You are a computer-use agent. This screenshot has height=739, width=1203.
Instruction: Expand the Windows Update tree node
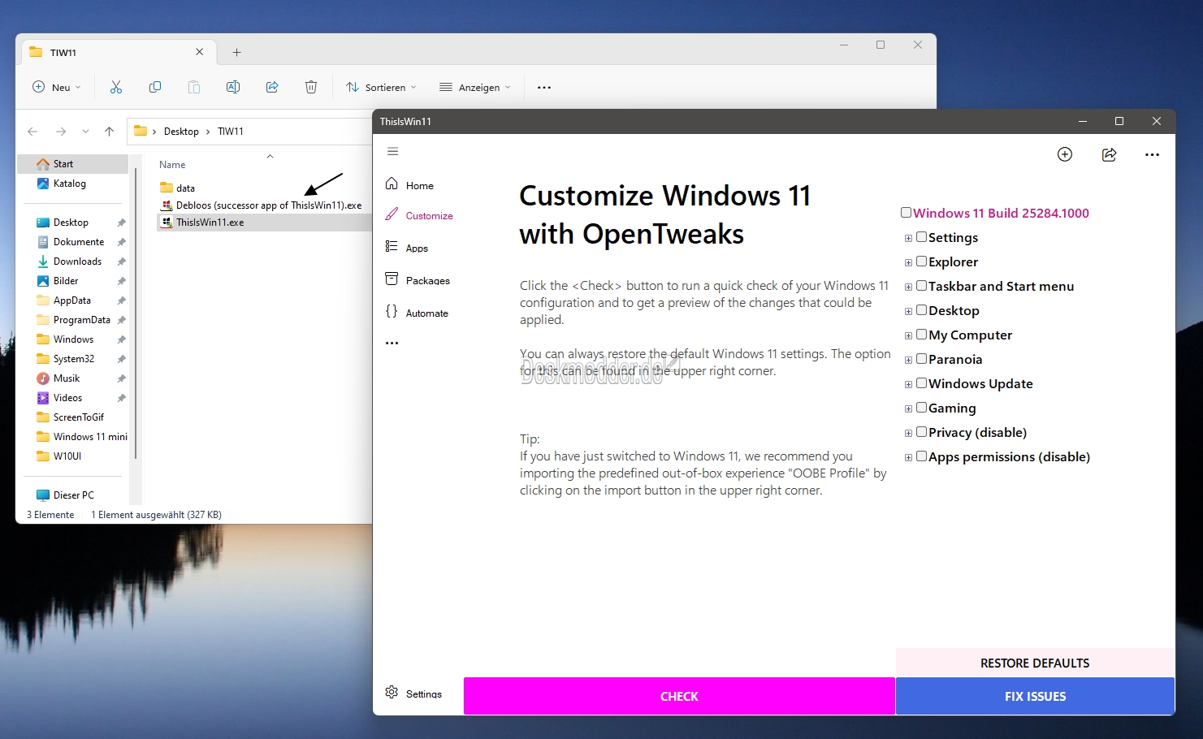[x=908, y=384]
